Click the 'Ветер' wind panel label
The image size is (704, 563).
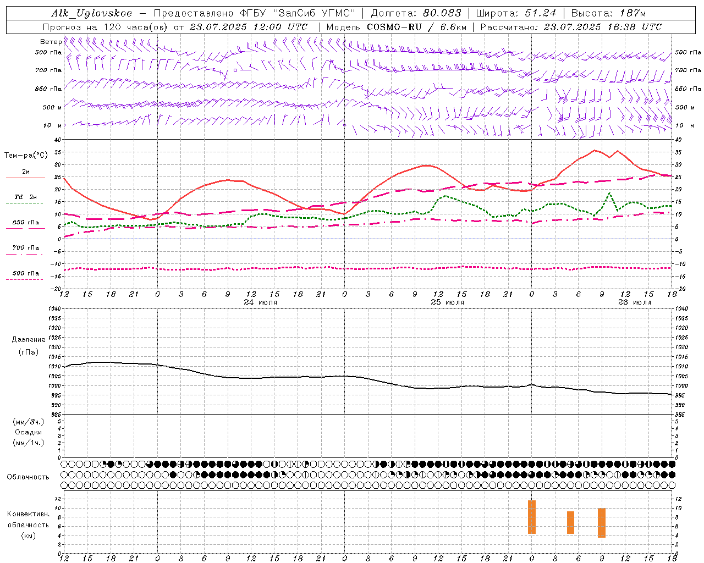(x=51, y=42)
